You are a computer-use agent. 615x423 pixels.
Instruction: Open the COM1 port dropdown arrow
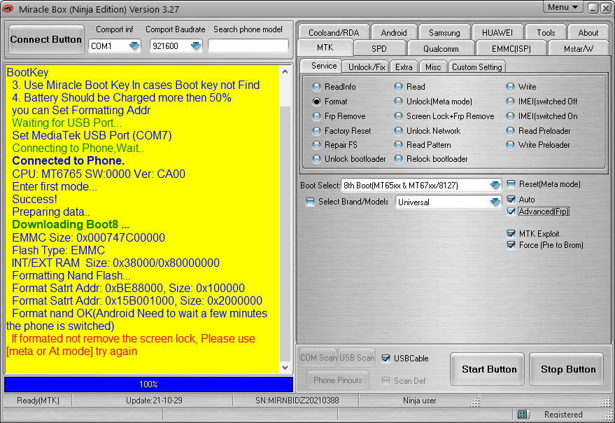(x=134, y=46)
